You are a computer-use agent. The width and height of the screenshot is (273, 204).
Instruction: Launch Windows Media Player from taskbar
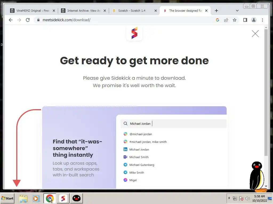[36, 198]
